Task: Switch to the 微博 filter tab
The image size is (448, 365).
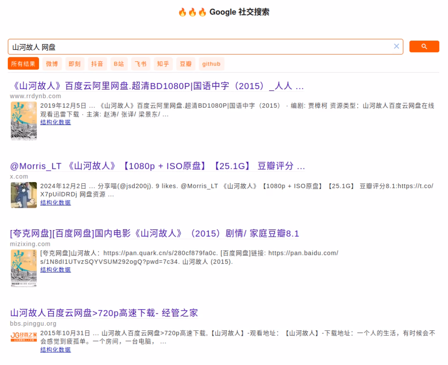Action: tap(52, 64)
